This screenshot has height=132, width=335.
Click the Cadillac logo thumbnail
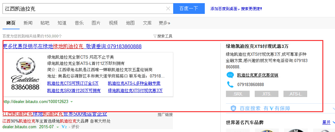pos(25,73)
